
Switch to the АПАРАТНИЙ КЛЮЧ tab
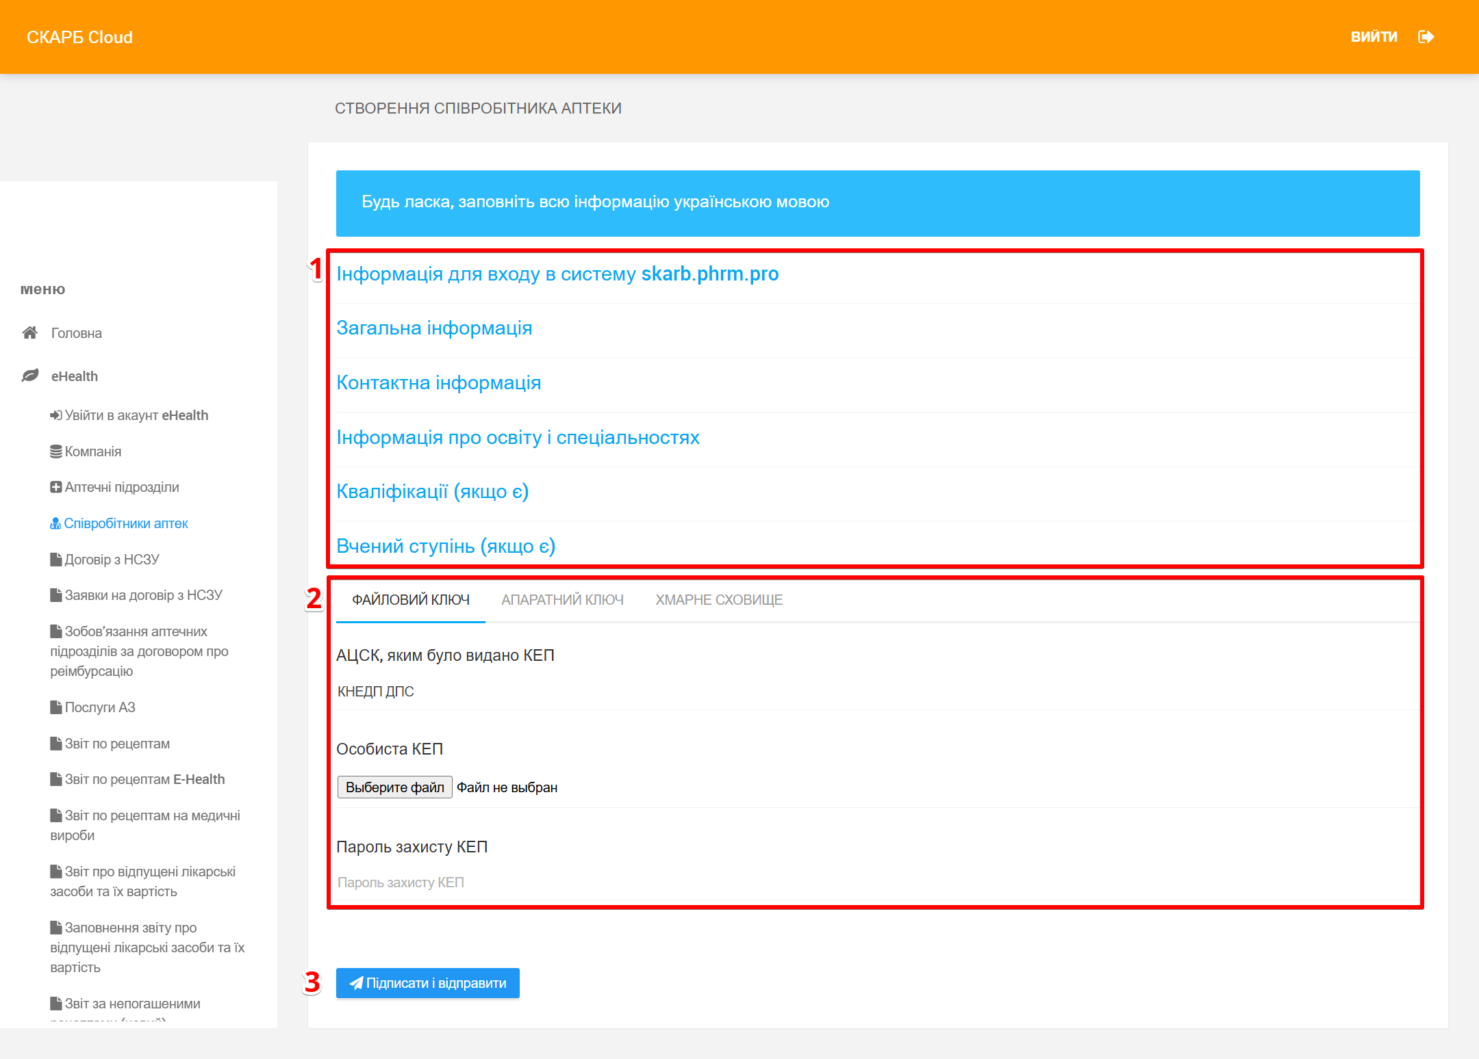pos(562,600)
